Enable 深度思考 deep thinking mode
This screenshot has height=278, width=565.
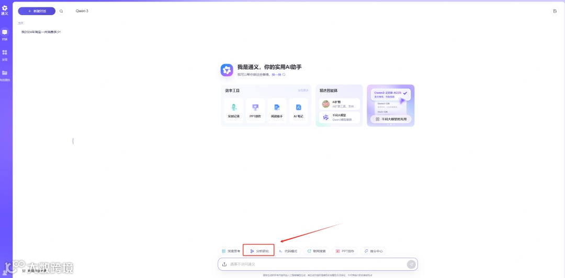point(231,251)
